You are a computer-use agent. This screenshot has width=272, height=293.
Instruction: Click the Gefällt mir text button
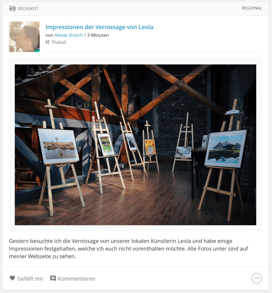(30, 279)
